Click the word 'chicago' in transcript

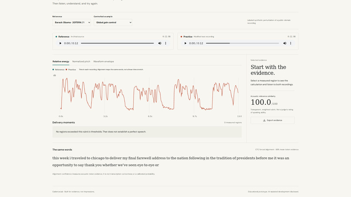click(x=98, y=158)
